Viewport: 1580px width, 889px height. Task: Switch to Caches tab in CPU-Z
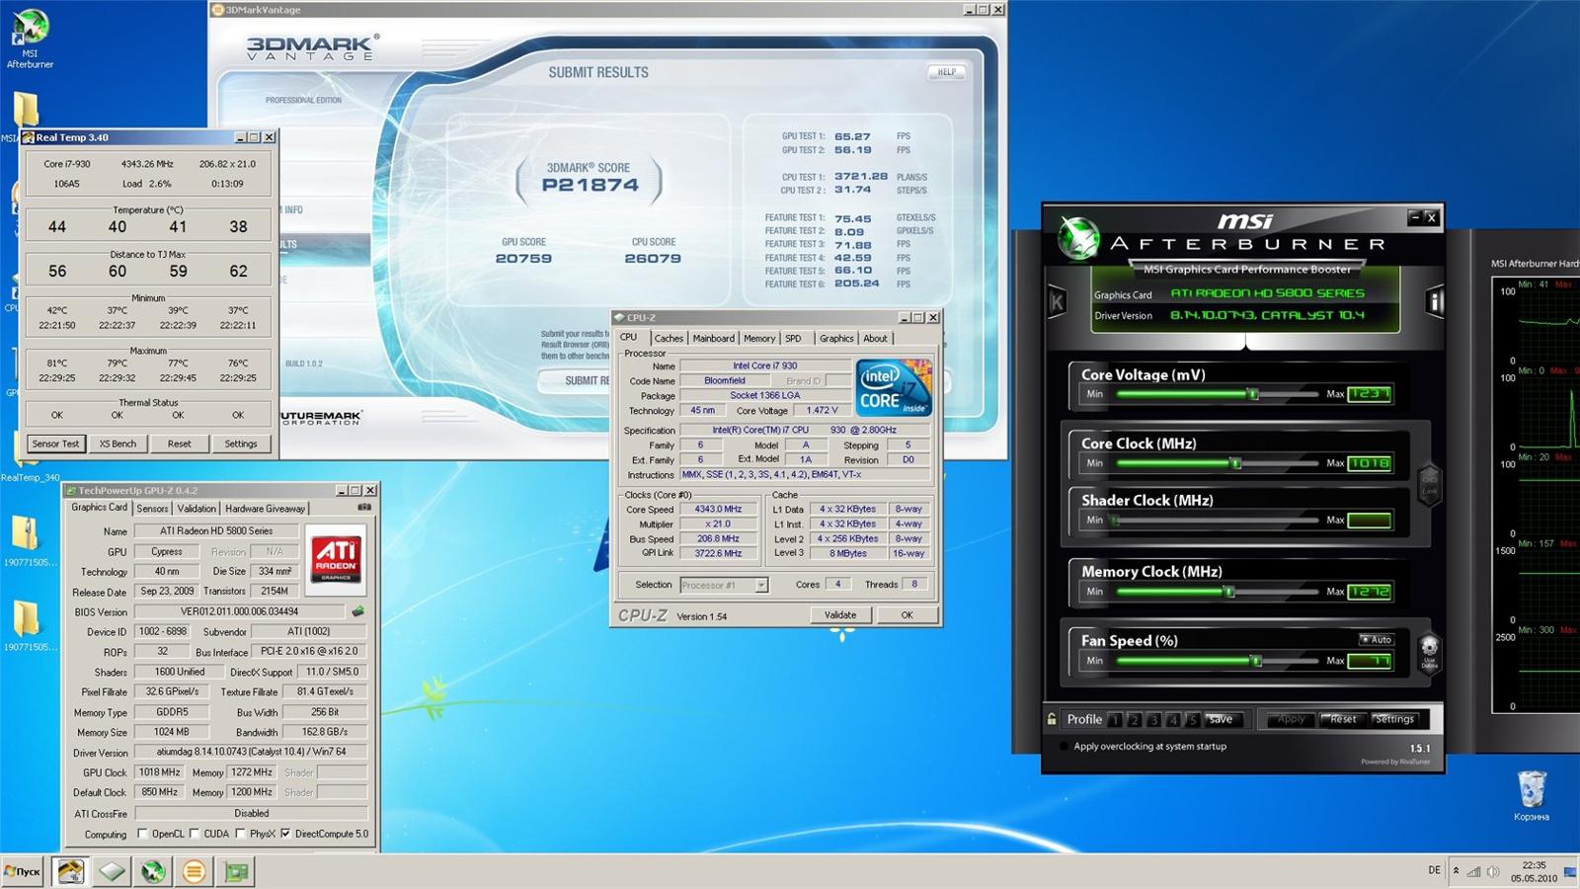click(669, 338)
